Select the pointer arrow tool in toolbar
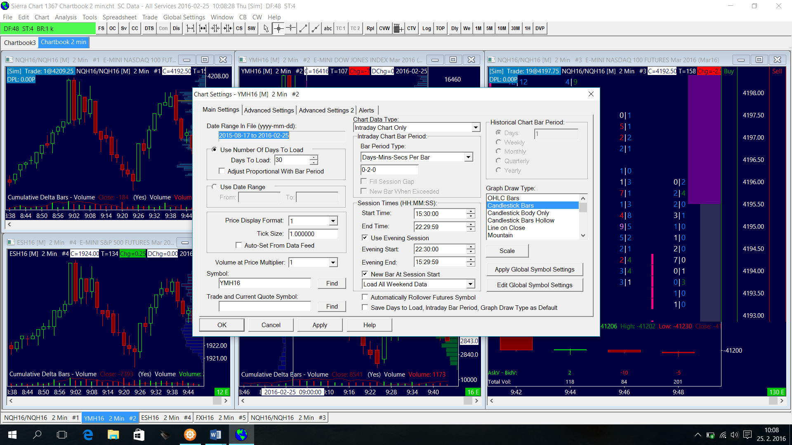This screenshot has height=445, width=792. click(266, 28)
